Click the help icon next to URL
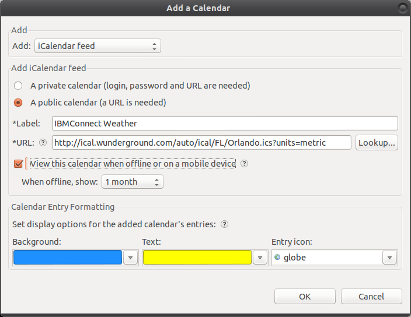This screenshot has width=411, height=317. tap(43, 143)
